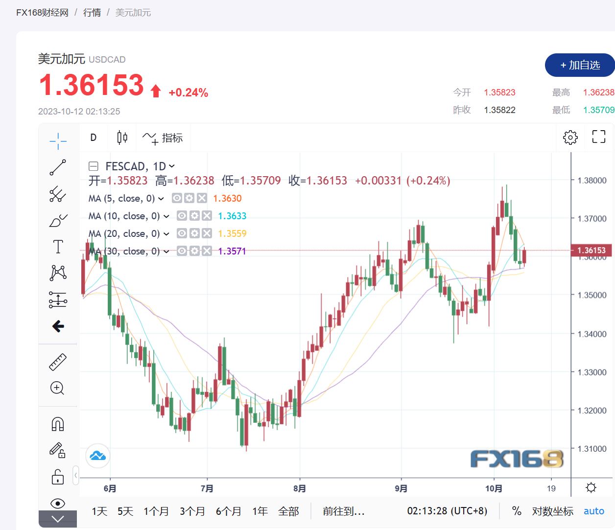Open MA 20 indicator settings
Viewport: 615px width, 530px height.
194,233
